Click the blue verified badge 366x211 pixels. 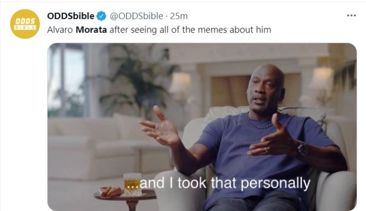[101, 16]
